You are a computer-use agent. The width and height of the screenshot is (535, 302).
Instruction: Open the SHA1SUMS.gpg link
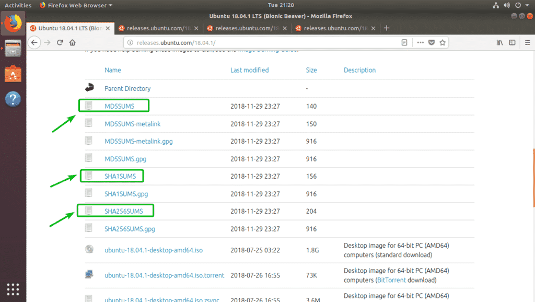[x=126, y=194]
